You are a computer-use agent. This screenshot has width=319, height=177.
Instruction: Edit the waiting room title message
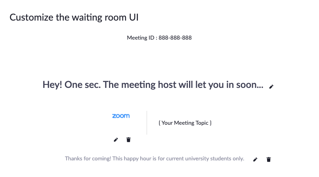271,87
